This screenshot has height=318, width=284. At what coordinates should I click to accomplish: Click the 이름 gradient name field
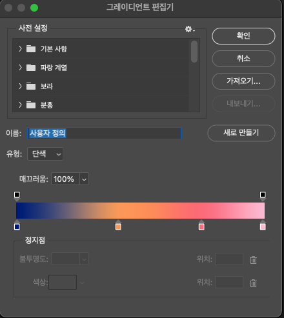[105, 133]
